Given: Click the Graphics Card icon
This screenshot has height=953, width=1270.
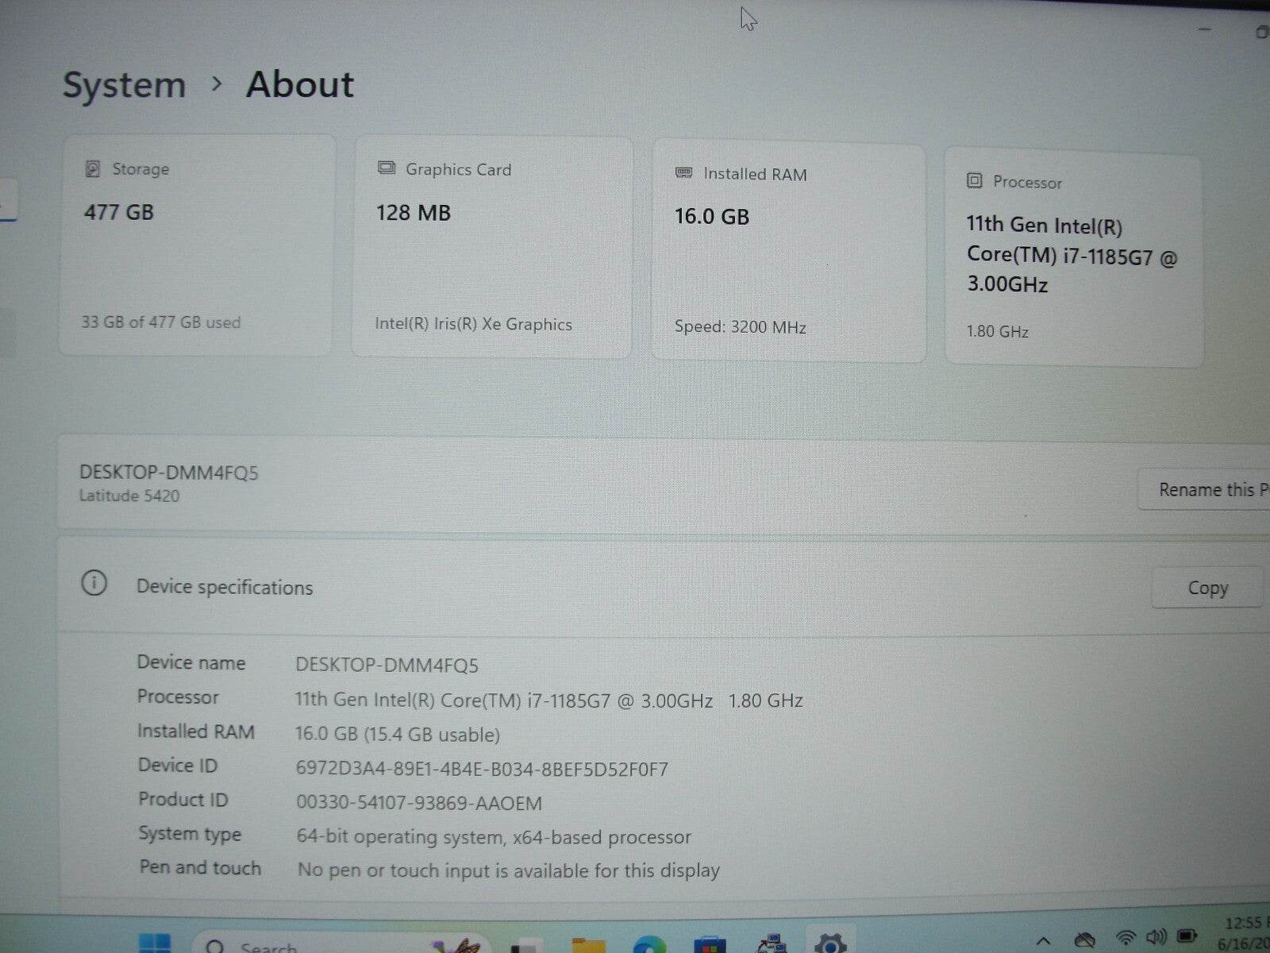Looking at the screenshot, I should pos(387,168).
